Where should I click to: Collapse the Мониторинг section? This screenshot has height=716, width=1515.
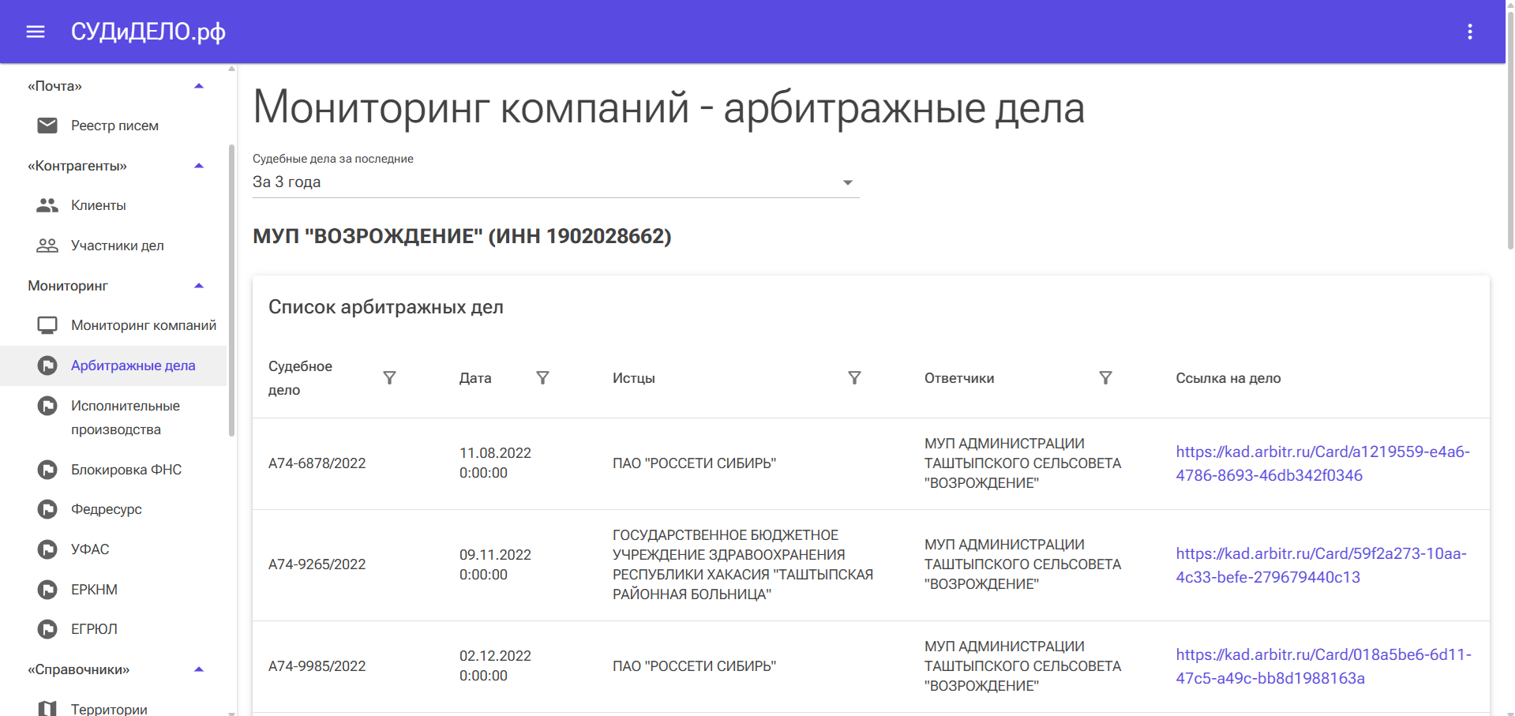point(199,285)
